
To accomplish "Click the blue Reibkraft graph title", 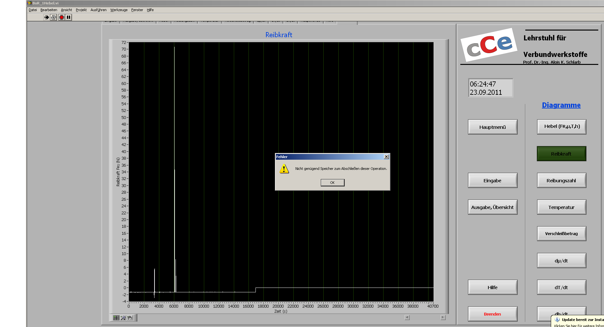I will tap(279, 35).
